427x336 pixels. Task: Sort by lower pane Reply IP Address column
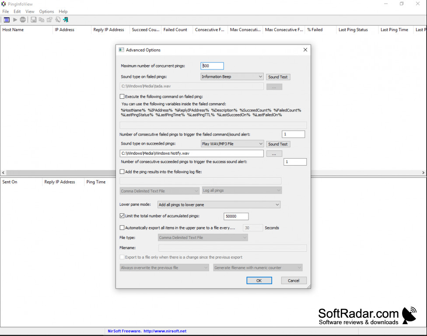tap(63, 182)
